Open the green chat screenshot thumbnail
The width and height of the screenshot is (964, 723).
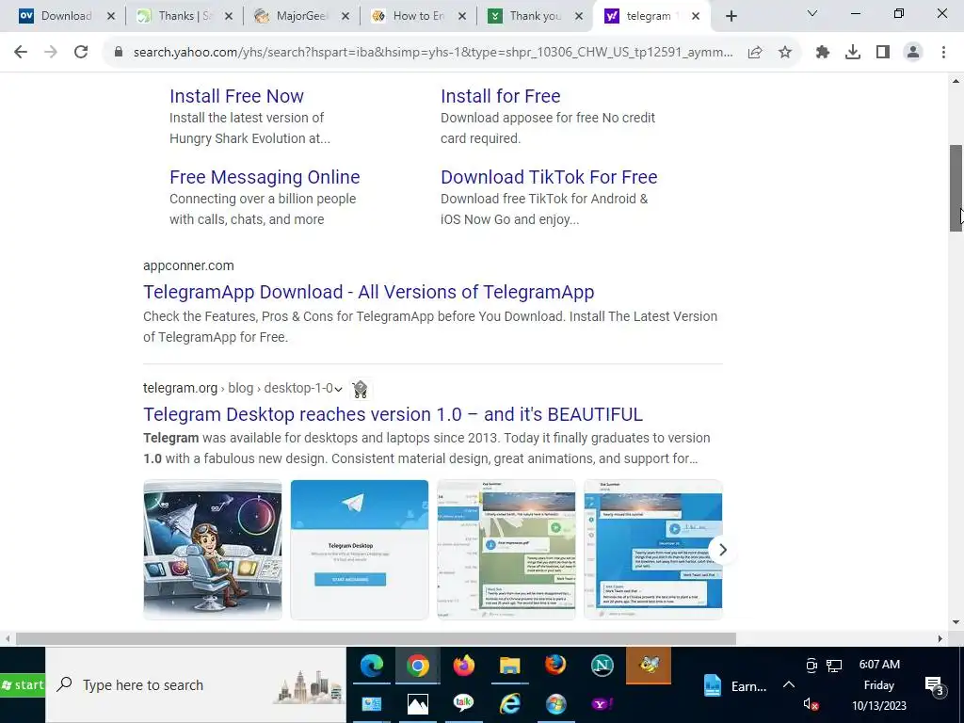click(506, 550)
